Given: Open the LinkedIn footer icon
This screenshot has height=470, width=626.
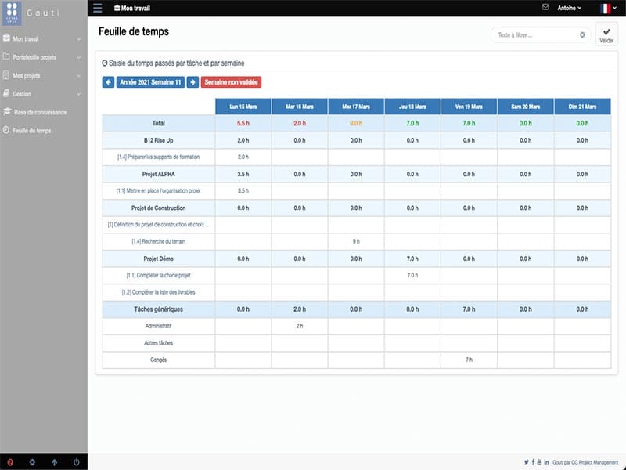Looking at the screenshot, I should 546,462.
